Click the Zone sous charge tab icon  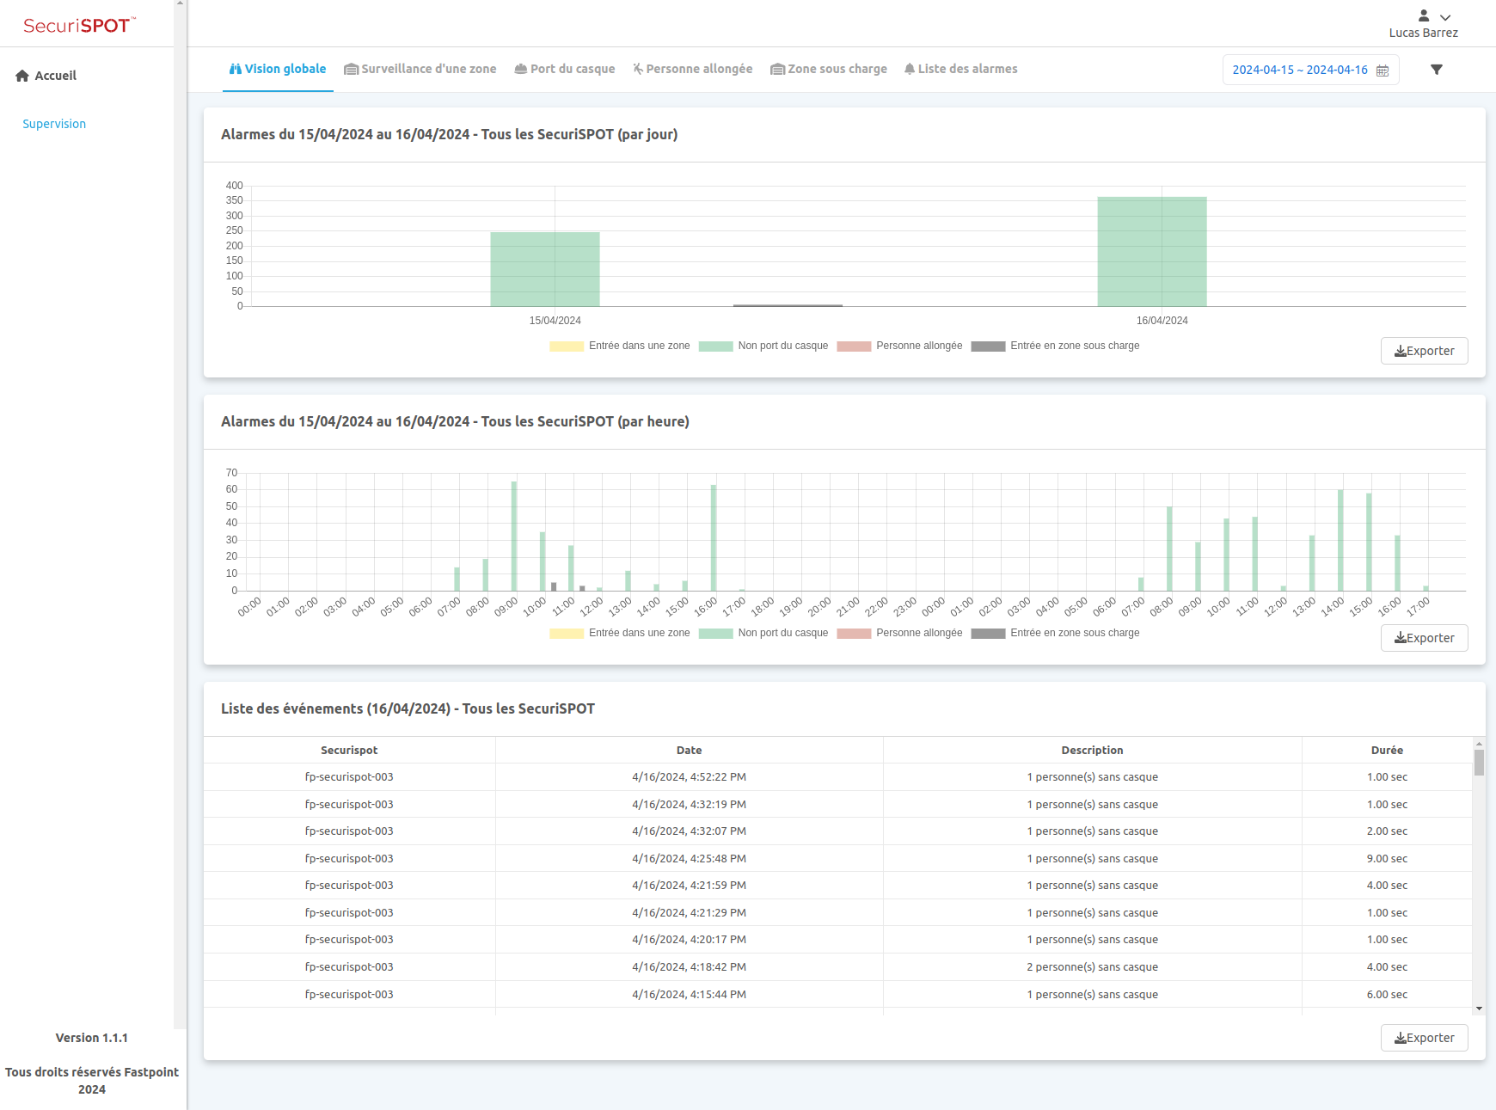coord(777,69)
